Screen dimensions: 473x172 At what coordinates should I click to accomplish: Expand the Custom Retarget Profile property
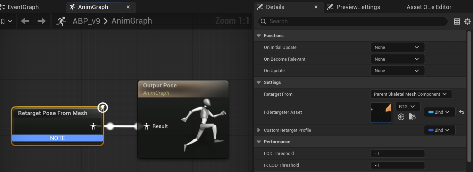(x=258, y=130)
